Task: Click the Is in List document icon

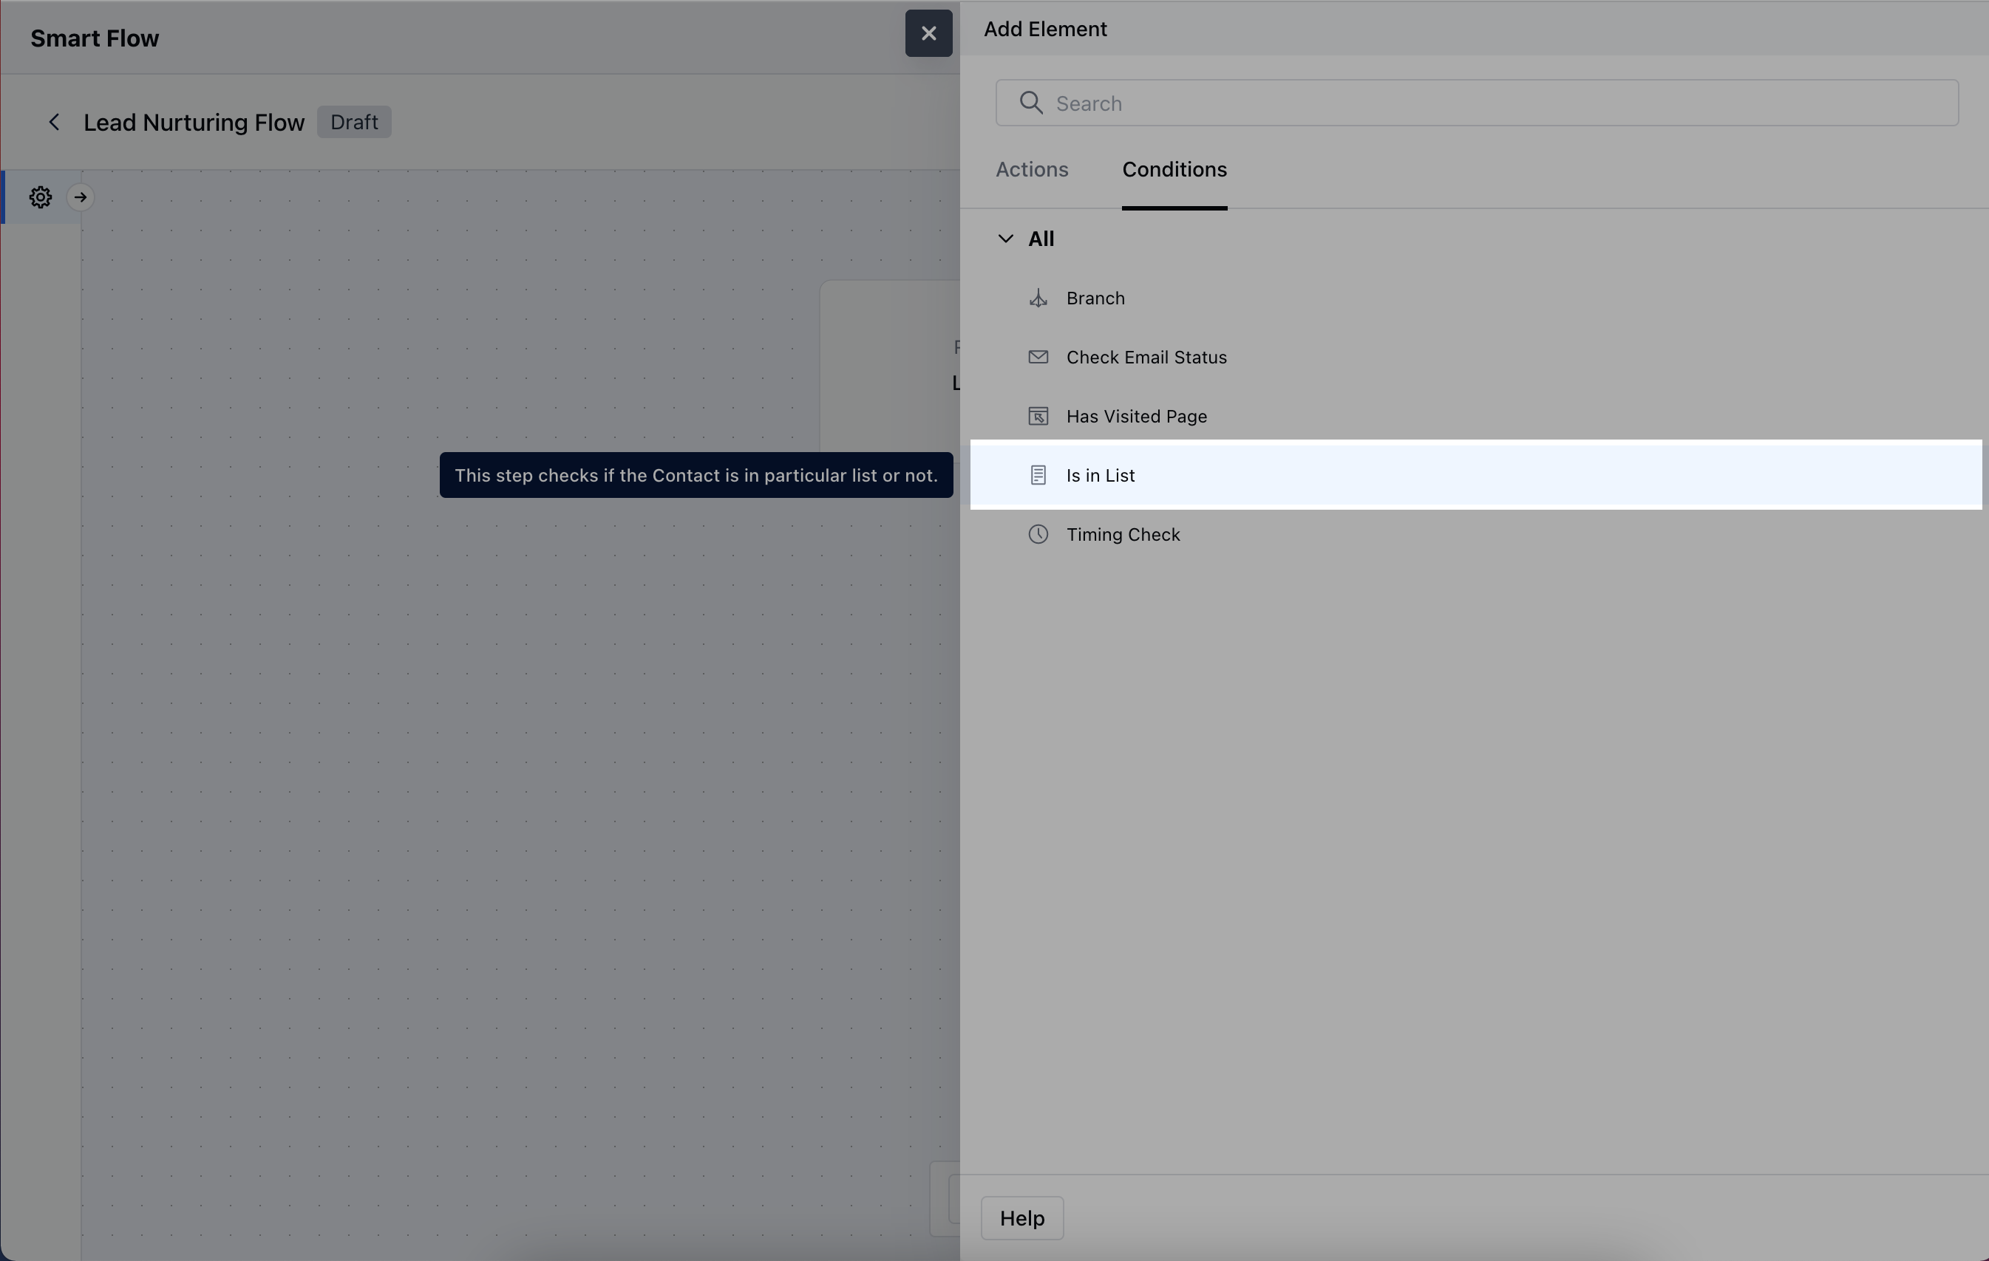Action: (x=1038, y=476)
